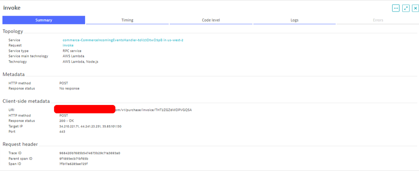
Task: Click the Client-side metadata section heading
Action: pos(26,101)
